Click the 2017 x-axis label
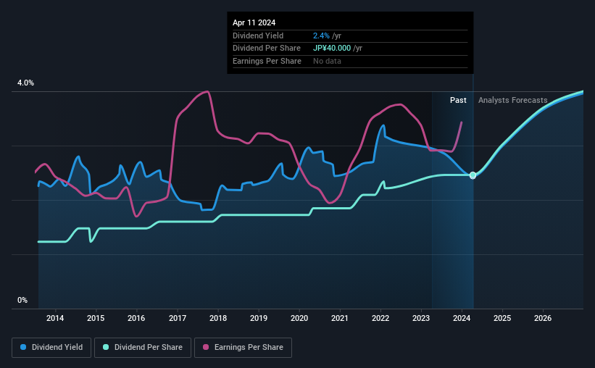Viewport: 595px width, 368px height. click(178, 318)
